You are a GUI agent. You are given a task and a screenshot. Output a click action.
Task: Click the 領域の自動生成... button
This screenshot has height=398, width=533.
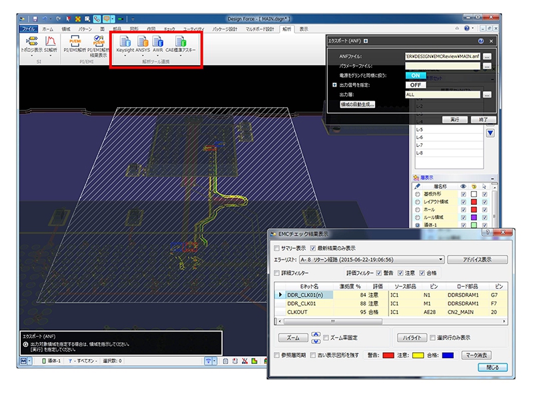pyautogui.click(x=357, y=104)
